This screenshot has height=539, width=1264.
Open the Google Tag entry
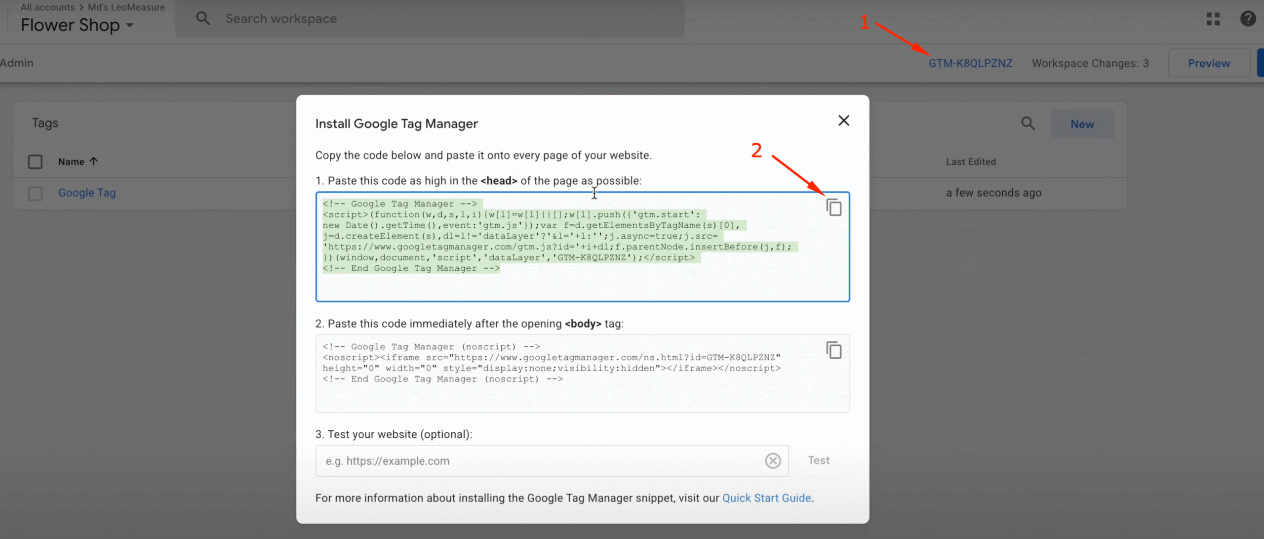point(87,193)
